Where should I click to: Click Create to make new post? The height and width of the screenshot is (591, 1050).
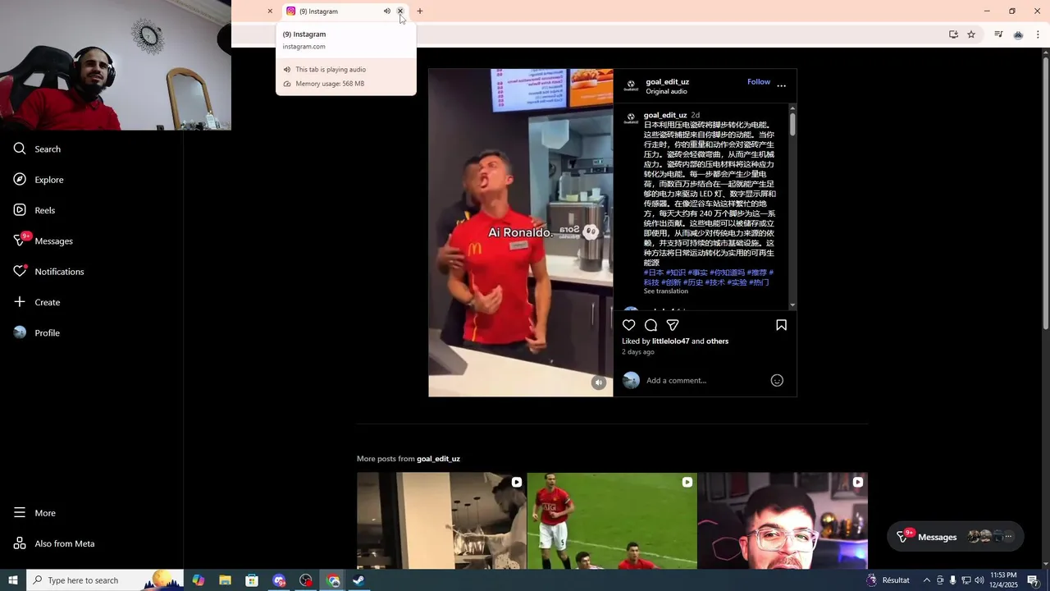point(37,302)
